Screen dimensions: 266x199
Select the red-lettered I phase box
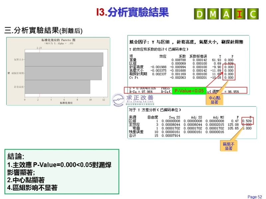(239, 14)
